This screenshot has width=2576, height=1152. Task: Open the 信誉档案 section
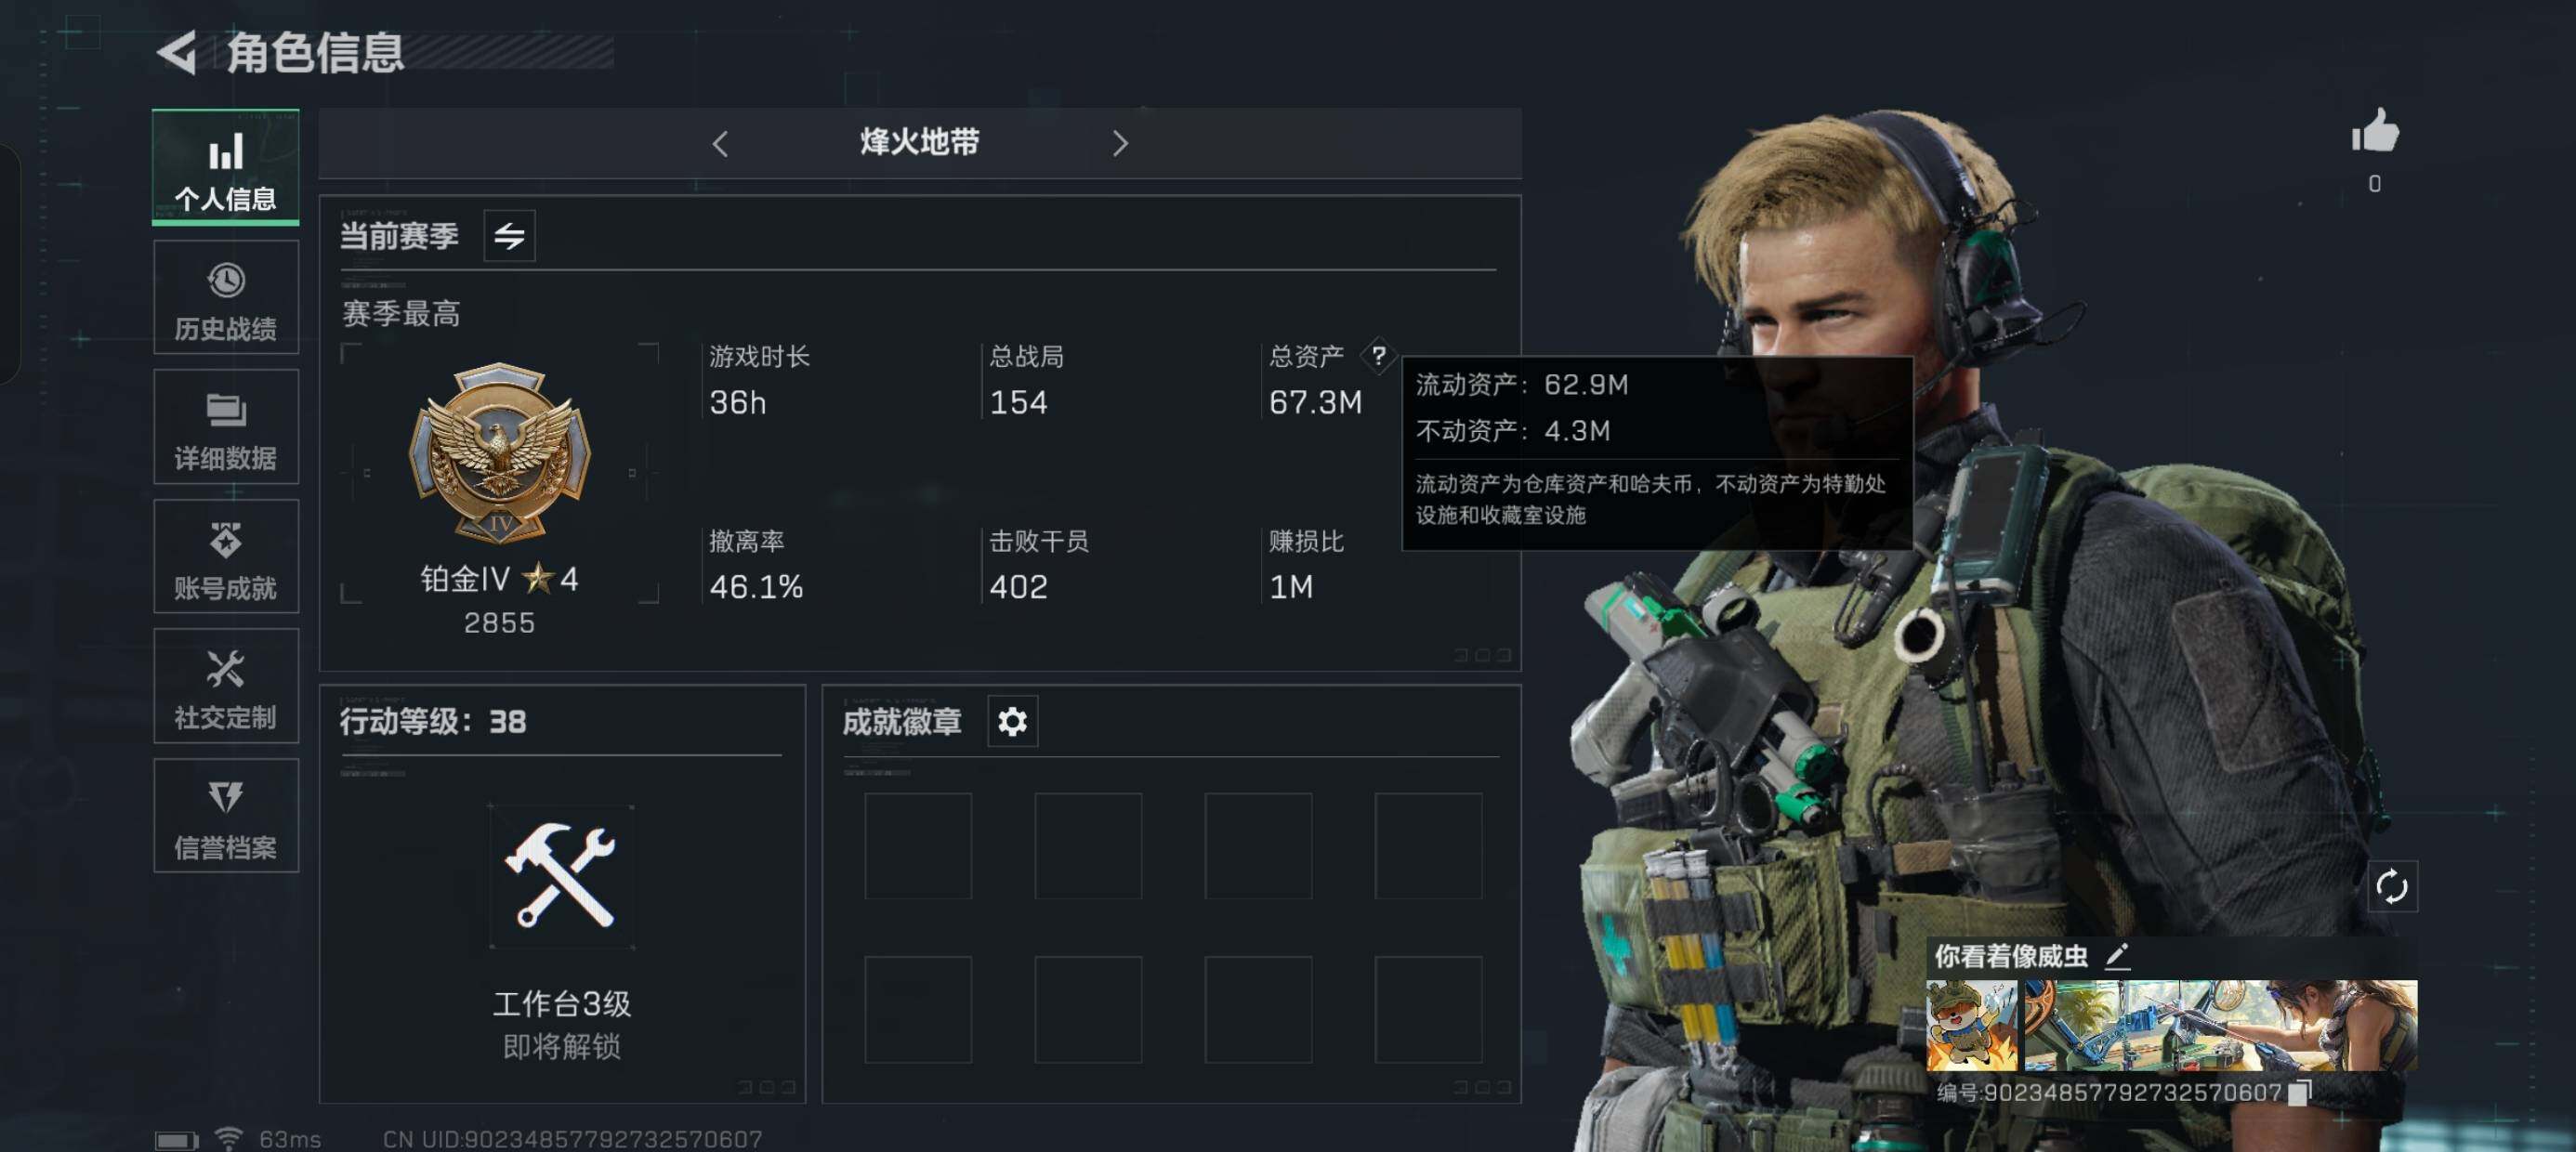tap(226, 816)
